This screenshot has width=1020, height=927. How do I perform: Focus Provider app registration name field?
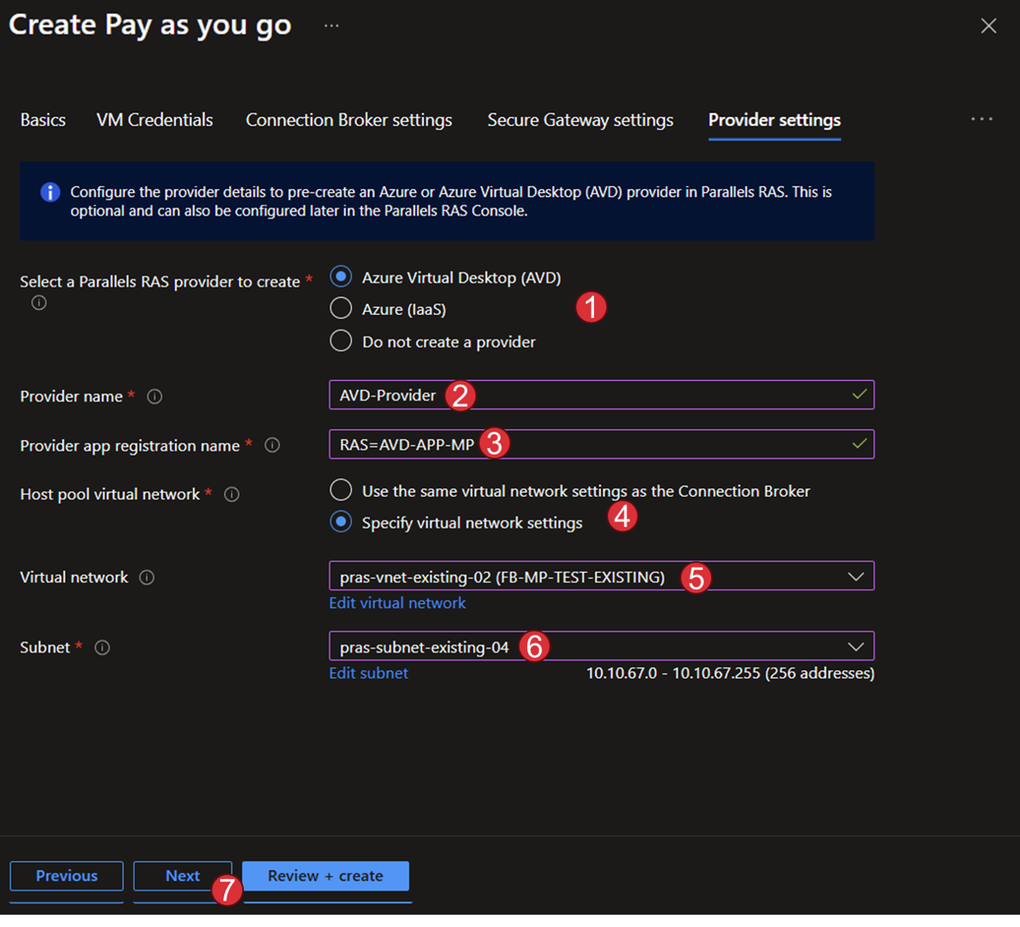[601, 444]
